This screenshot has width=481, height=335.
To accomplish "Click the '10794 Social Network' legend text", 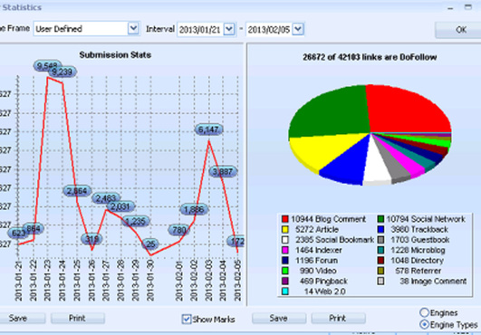I will coord(426,219).
